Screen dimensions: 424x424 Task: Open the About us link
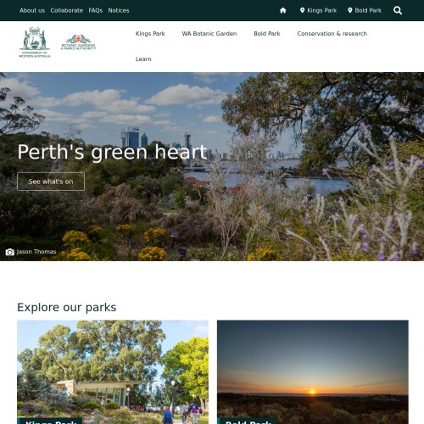[32, 10]
